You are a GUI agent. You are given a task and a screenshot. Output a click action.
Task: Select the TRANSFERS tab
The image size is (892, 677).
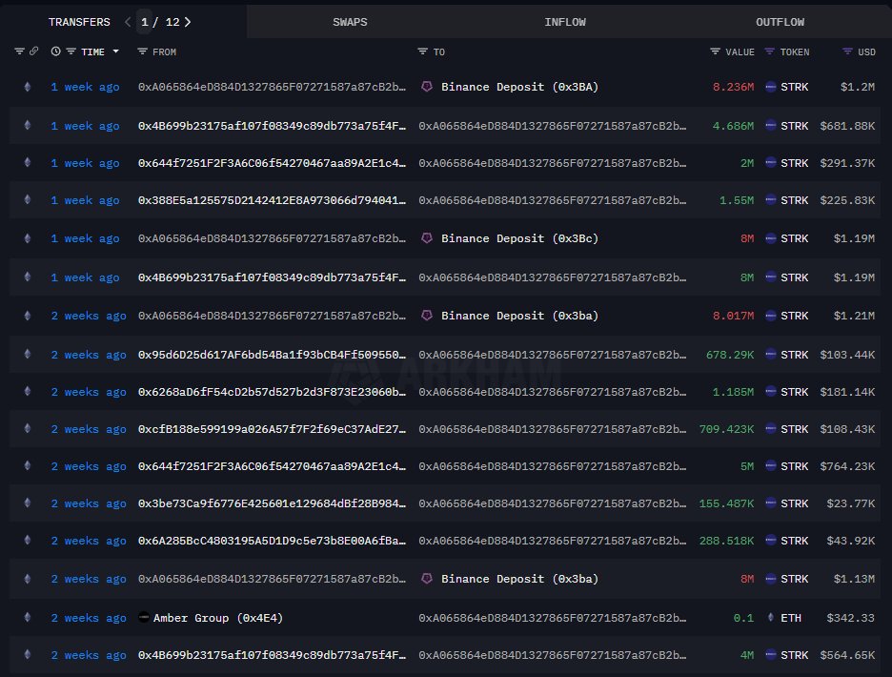coord(79,22)
